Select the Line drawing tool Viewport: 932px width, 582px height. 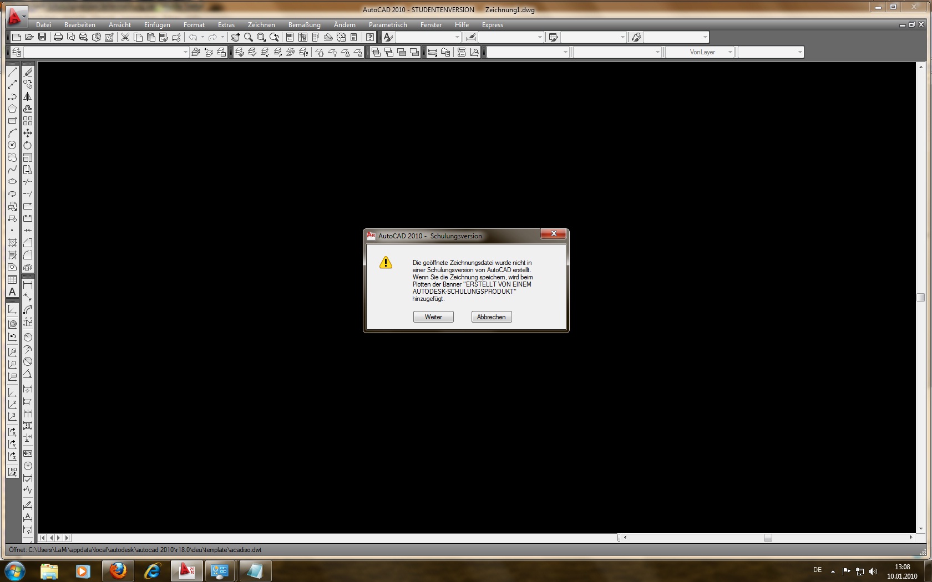[12, 72]
